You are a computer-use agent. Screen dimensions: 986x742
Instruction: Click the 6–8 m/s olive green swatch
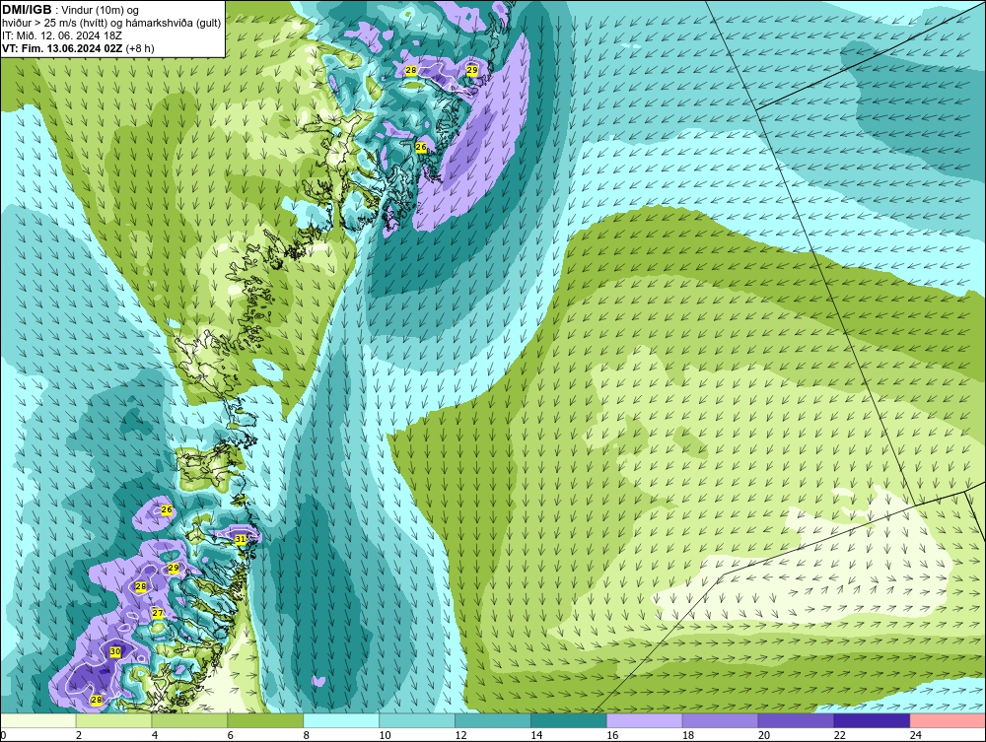(265, 720)
